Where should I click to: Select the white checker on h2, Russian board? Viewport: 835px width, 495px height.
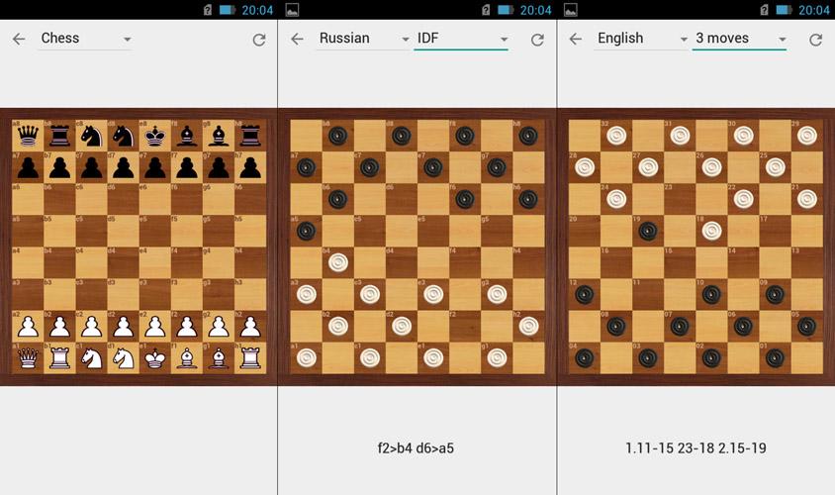coord(528,326)
